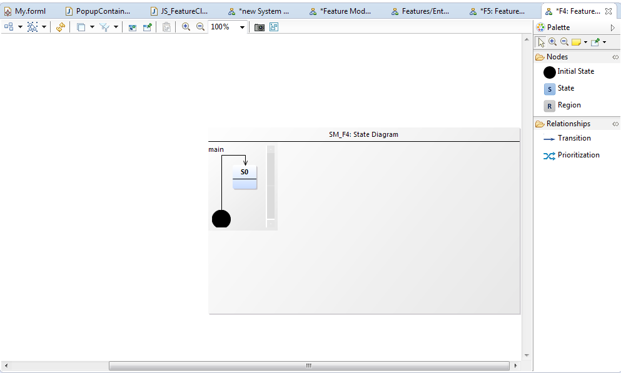Click the camera Export as image icon

point(260,27)
